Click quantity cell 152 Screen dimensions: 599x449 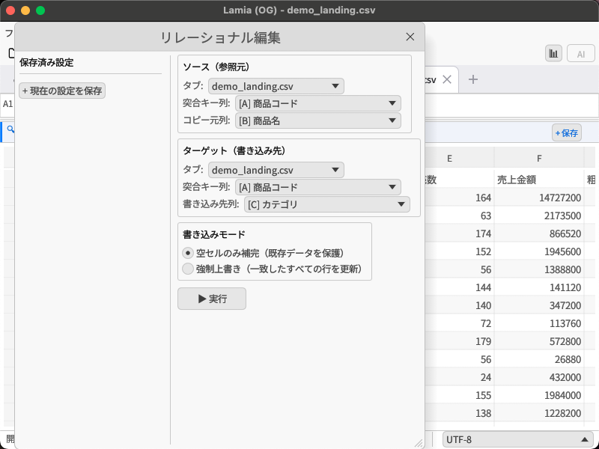[459, 251]
